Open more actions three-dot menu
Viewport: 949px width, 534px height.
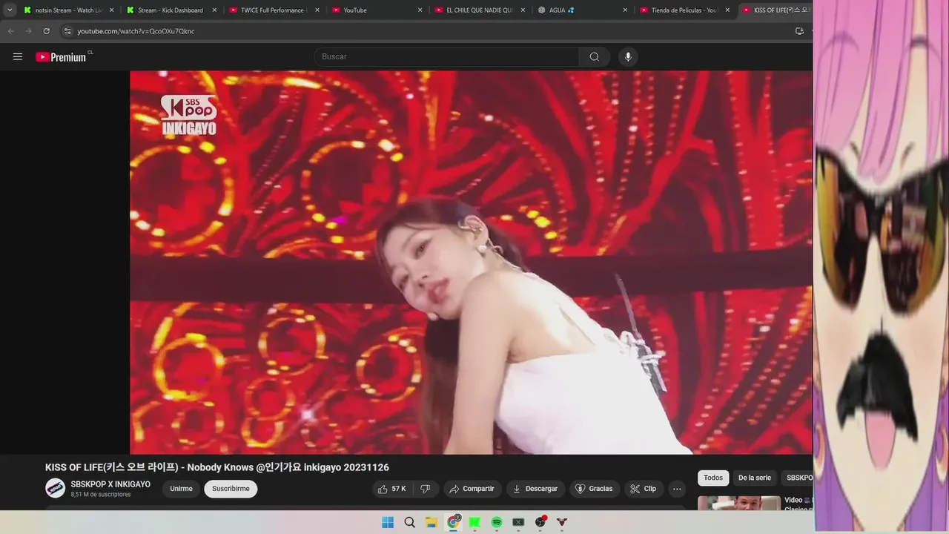[677, 489]
